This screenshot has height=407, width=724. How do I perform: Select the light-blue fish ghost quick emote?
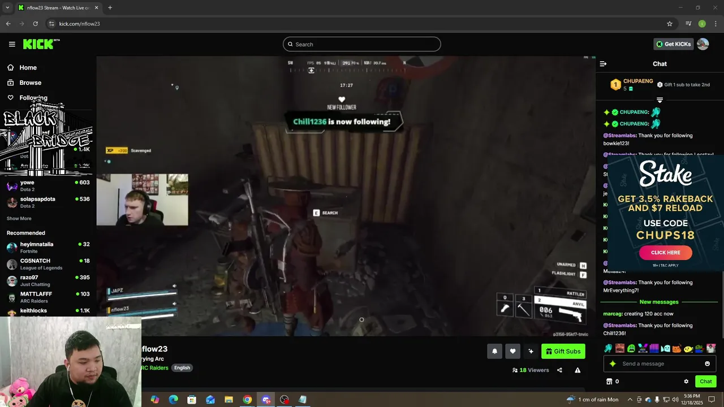(x=666, y=348)
